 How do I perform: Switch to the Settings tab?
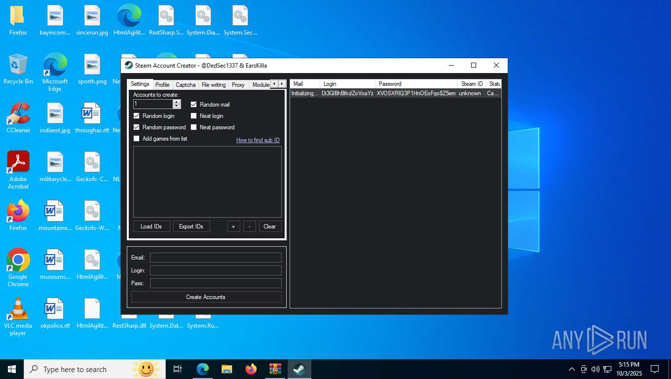pos(140,84)
